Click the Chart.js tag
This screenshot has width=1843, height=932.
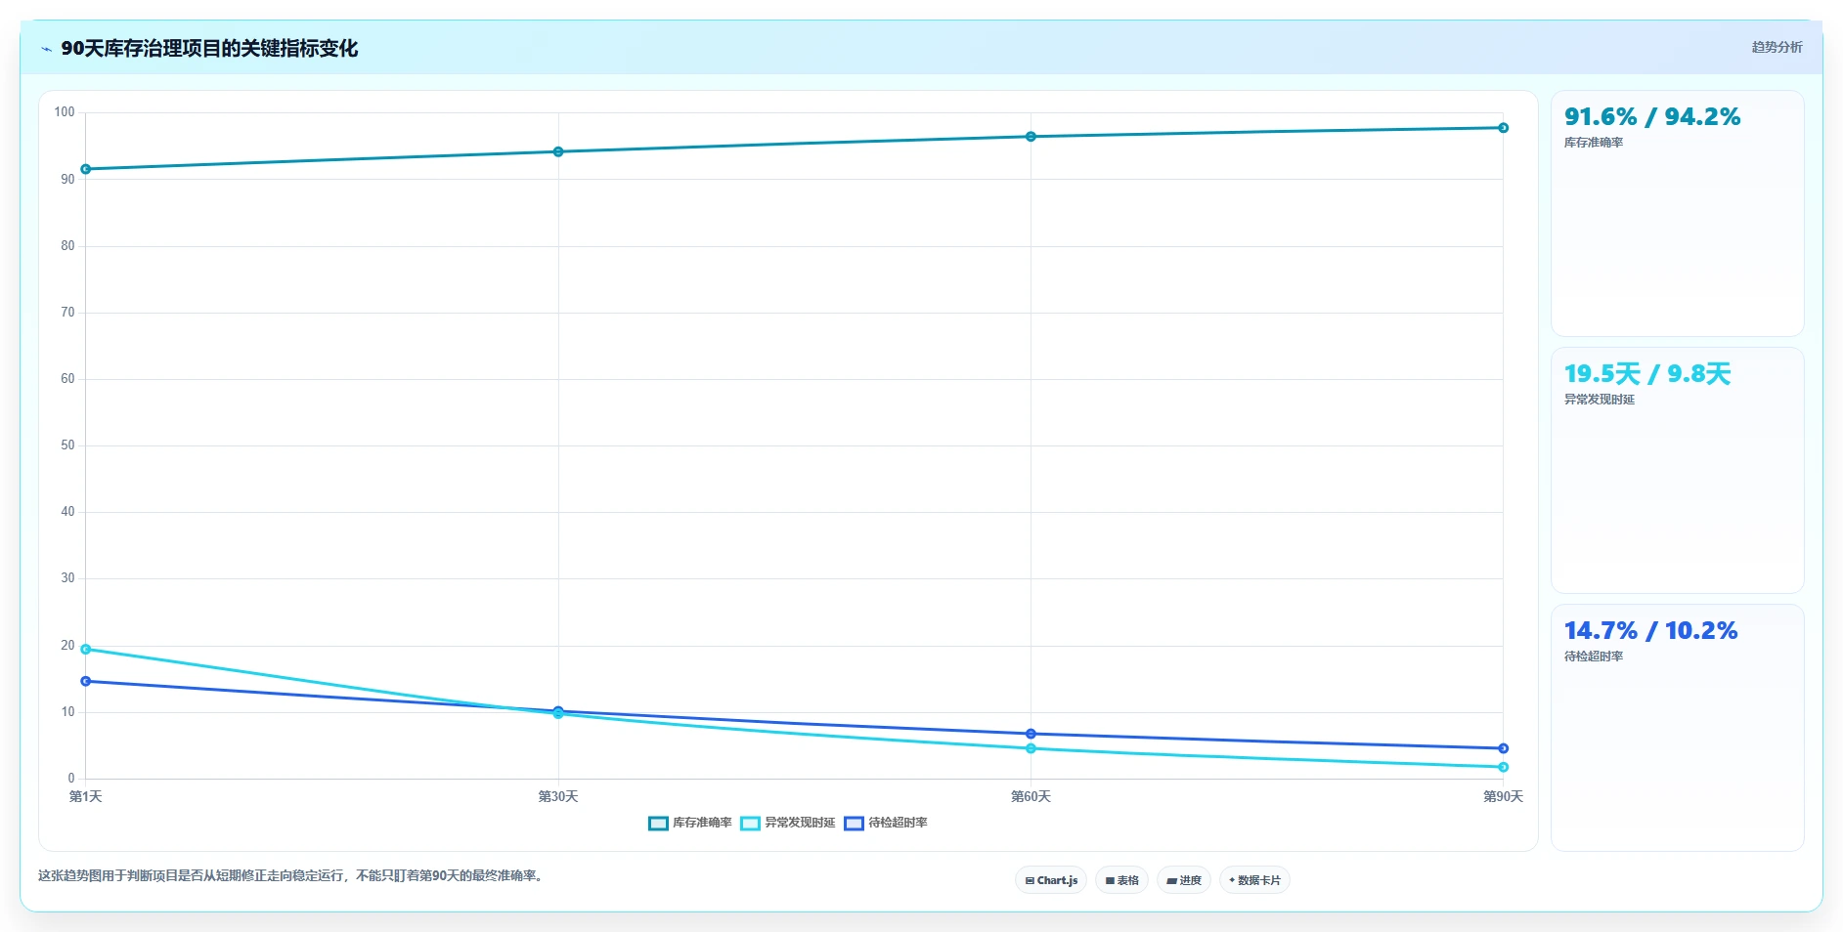(x=1051, y=880)
